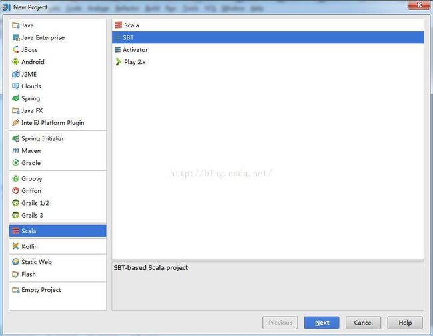Click the Android robot icon
The height and width of the screenshot is (336, 433).
click(16, 62)
